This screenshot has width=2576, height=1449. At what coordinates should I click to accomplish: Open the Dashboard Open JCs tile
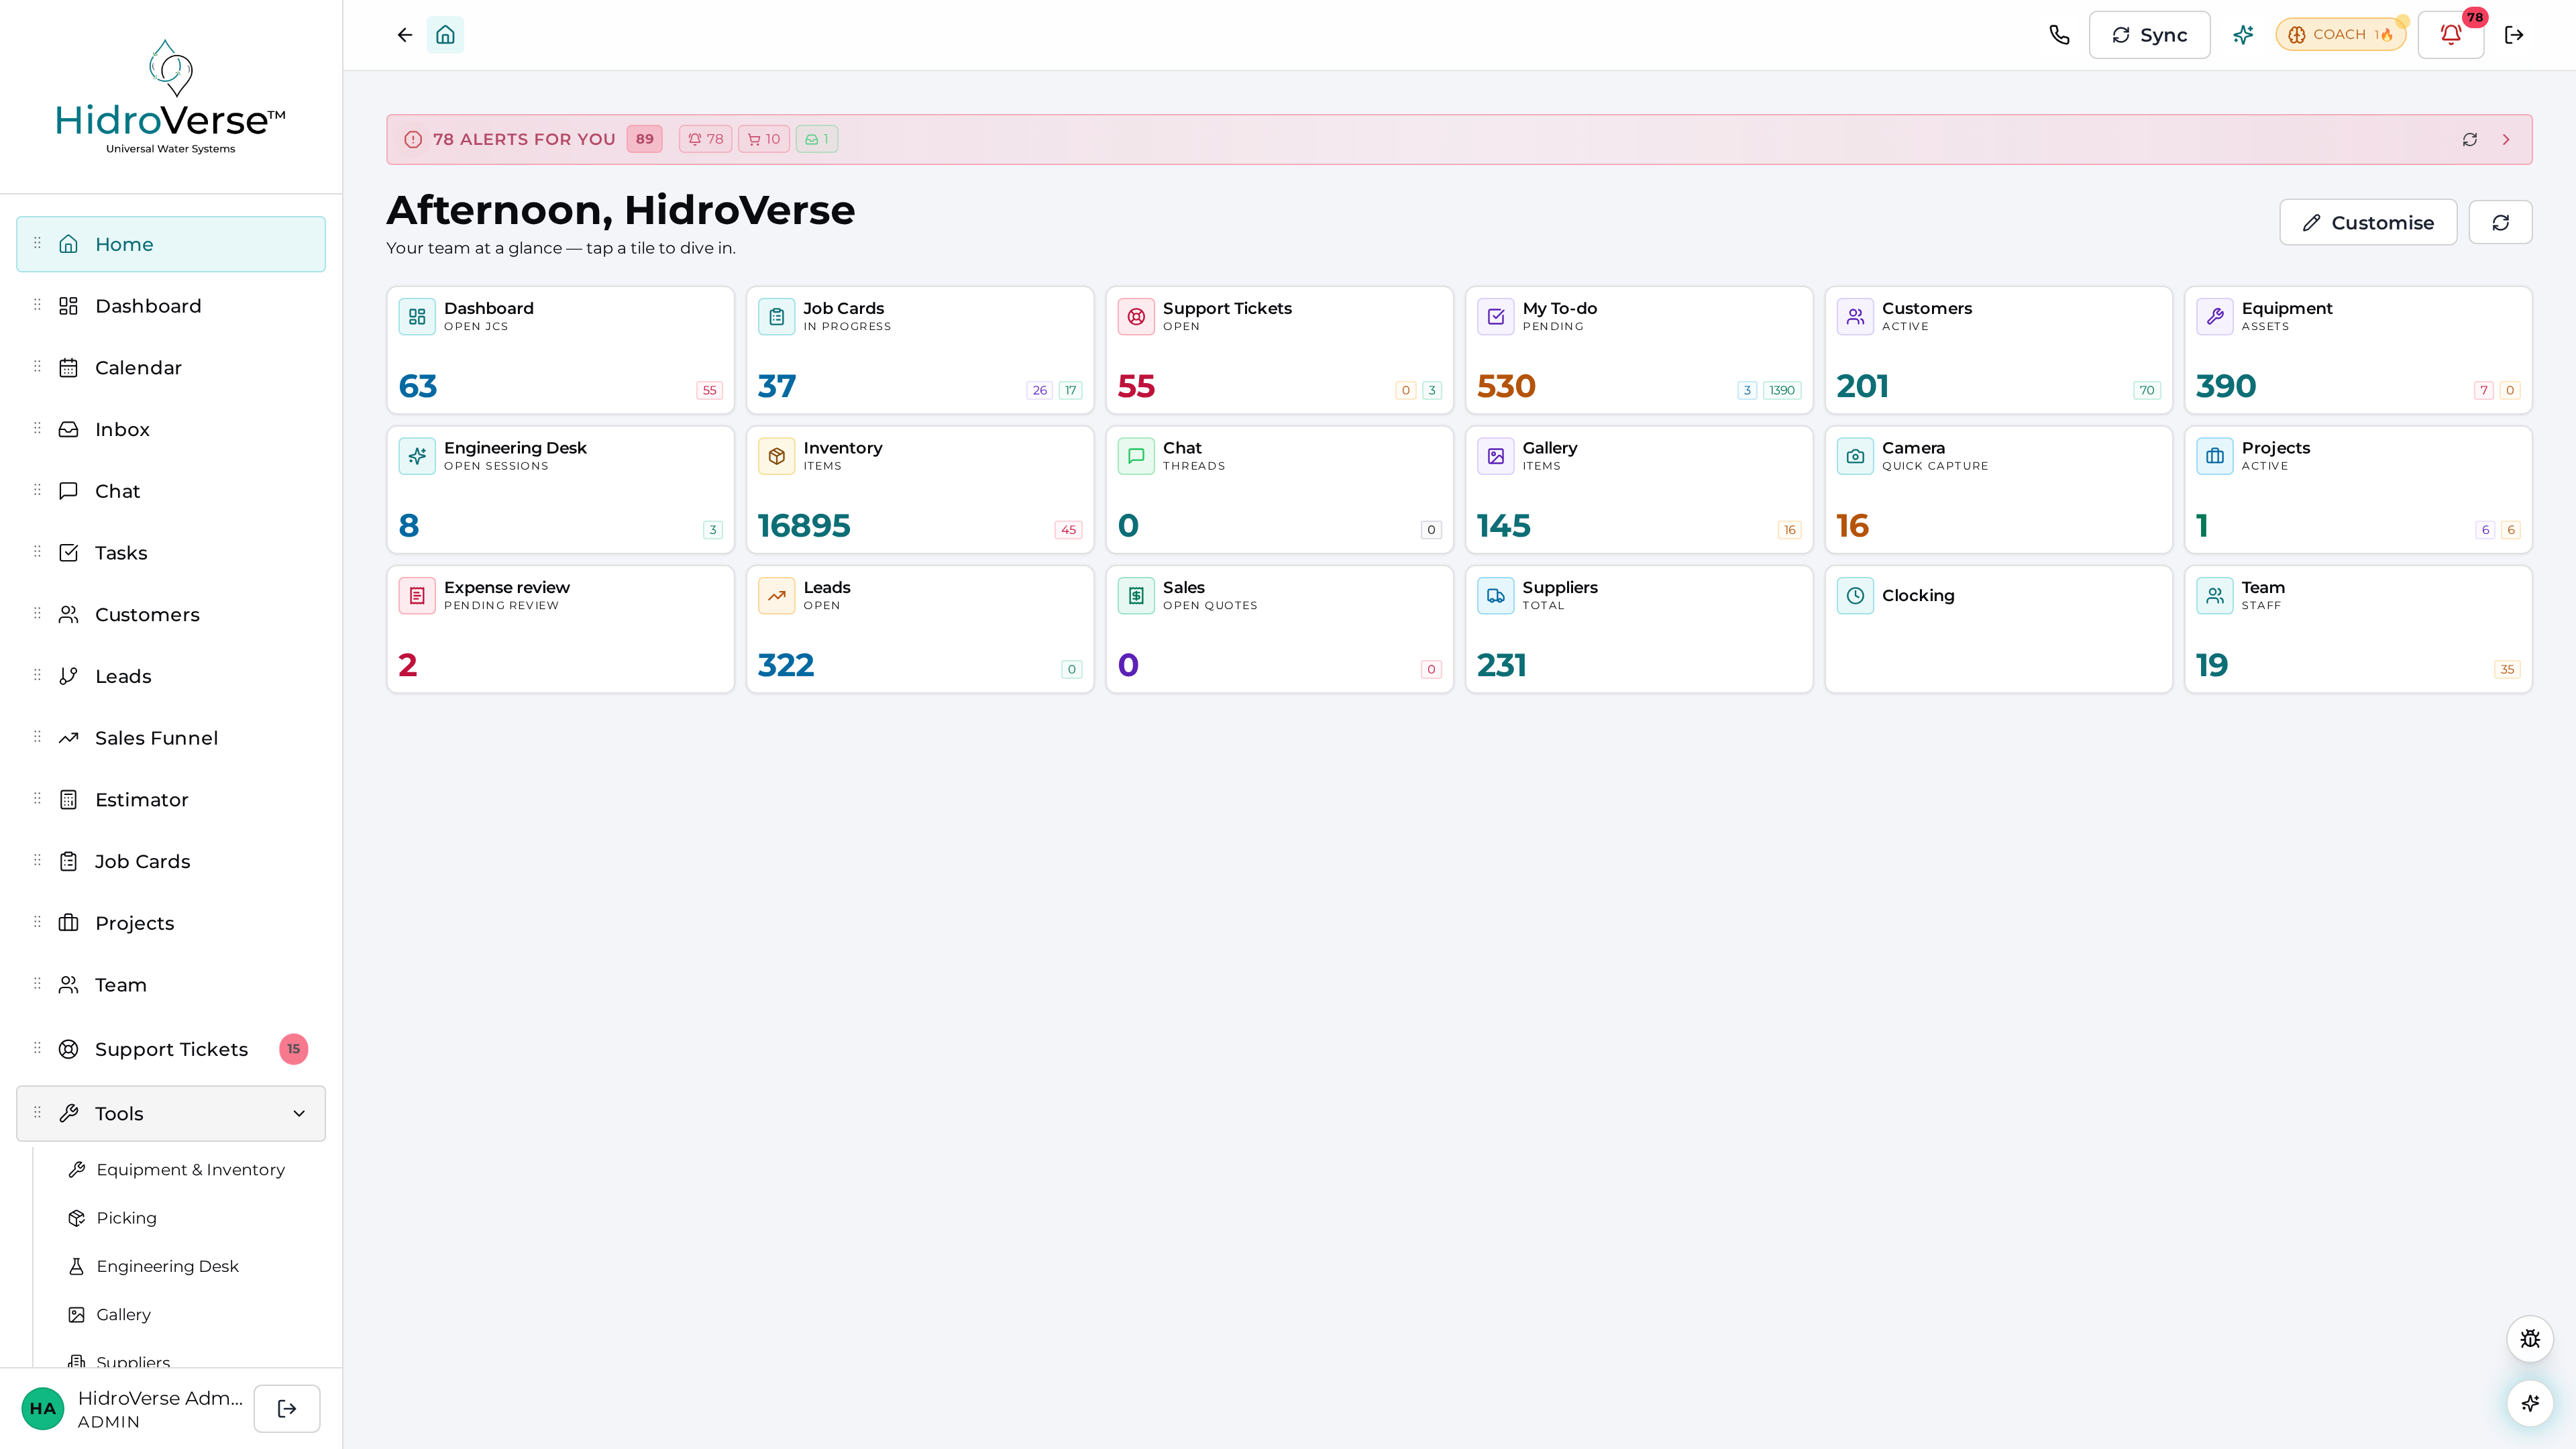pos(560,350)
